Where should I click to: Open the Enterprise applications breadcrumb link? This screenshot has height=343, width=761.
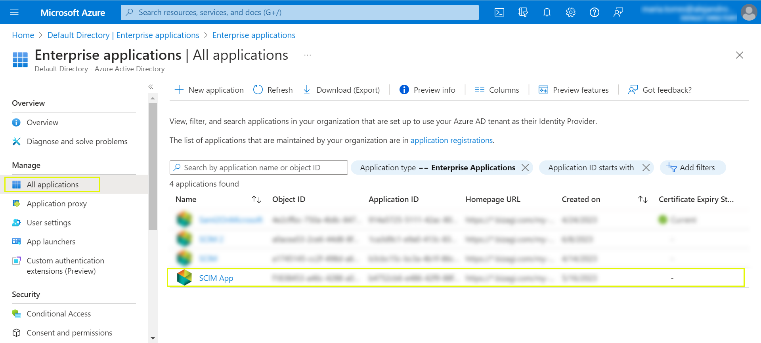pos(254,35)
